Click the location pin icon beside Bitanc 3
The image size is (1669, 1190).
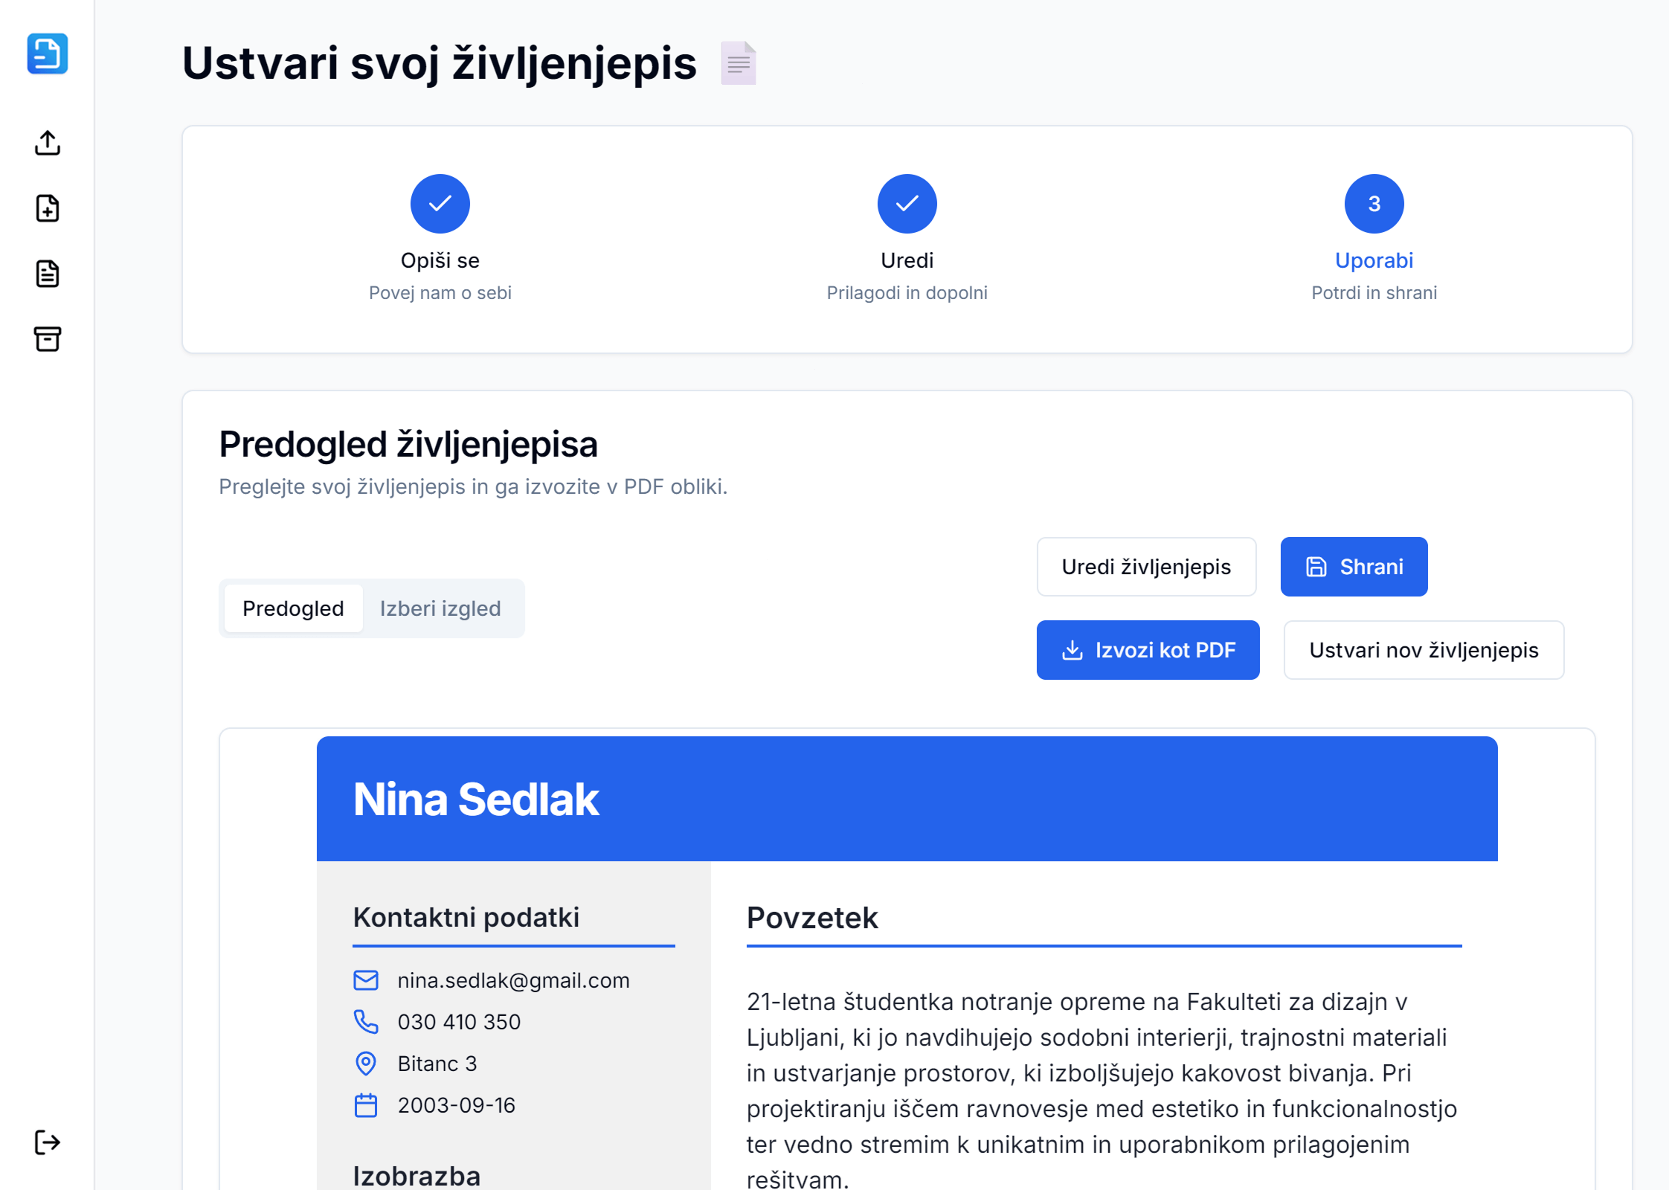click(366, 1064)
